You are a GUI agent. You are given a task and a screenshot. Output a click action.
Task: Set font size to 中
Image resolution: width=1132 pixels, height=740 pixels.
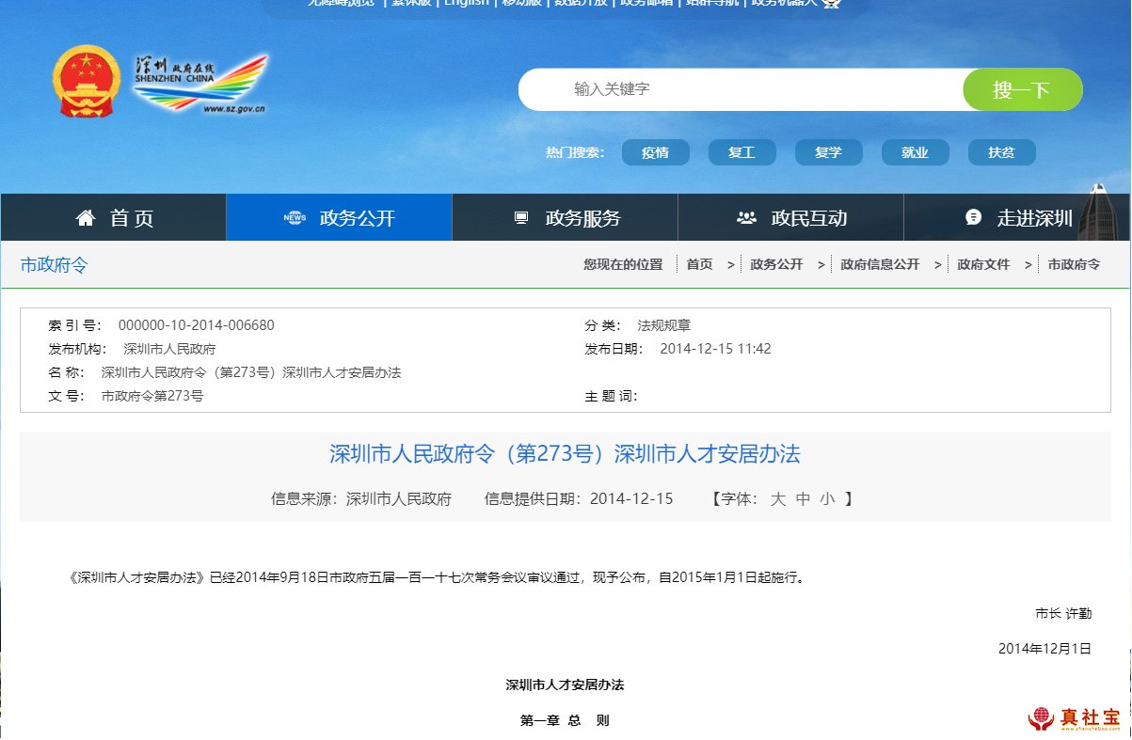pos(802,499)
